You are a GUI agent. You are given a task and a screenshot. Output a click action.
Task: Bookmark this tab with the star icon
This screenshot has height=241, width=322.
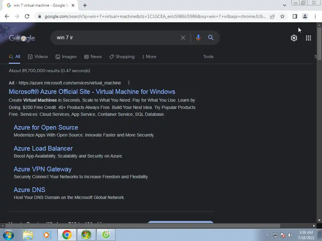(x=282, y=16)
